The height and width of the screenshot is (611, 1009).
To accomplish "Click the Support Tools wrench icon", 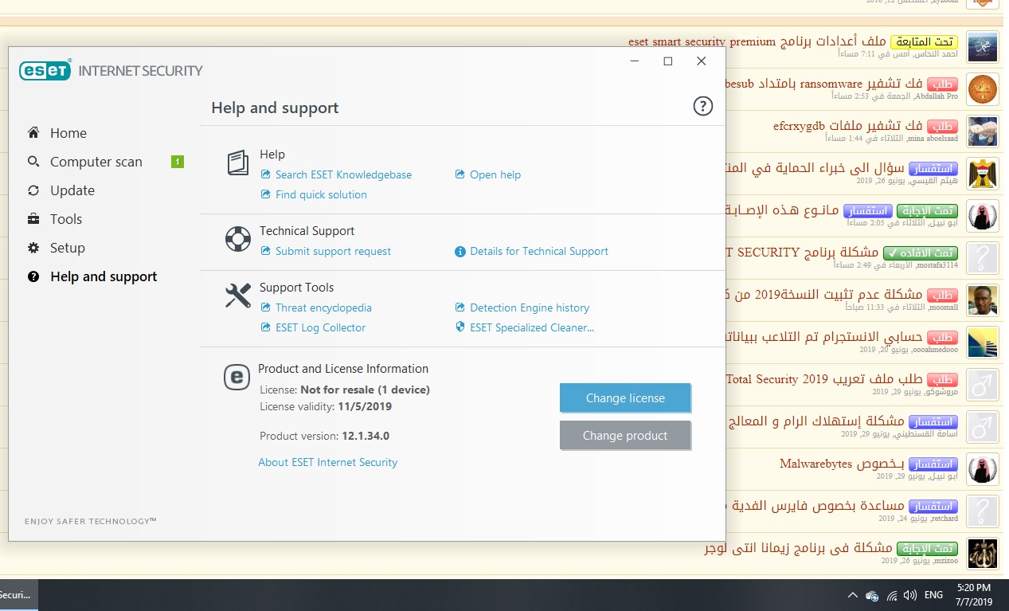I will pyautogui.click(x=237, y=296).
